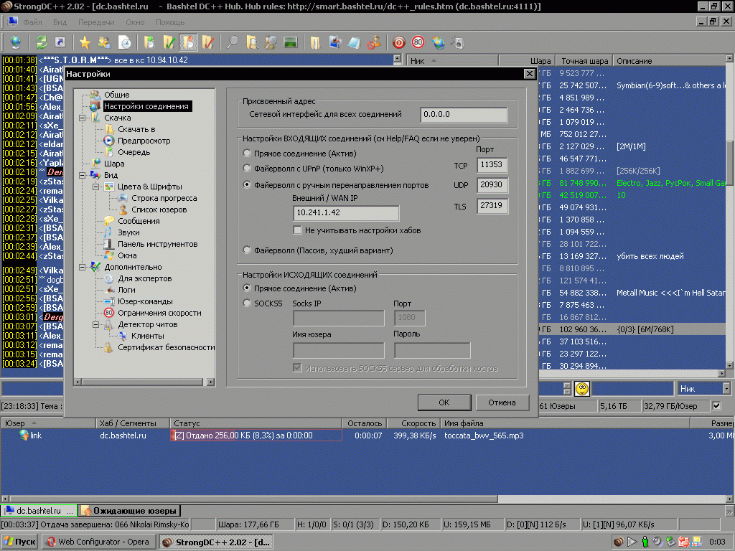Enable Не учитывать настройки хабов checkbox
Viewport: 735px width, 551px height.
click(297, 230)
